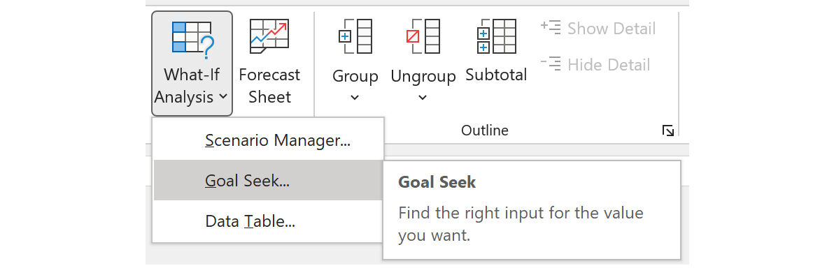Viewport: 834px width, 268px height.
Task: Click the Group text label
Action: 355,76
